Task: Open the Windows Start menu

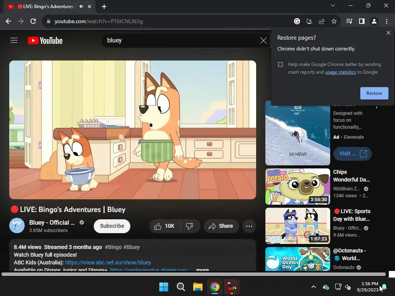Action: [x=164, y=287]
